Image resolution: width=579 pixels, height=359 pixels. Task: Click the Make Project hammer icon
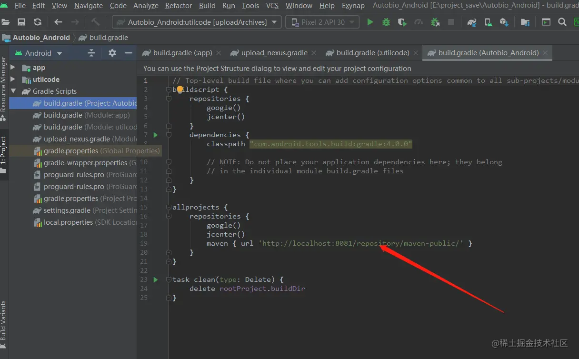click(x=95, y=22)
